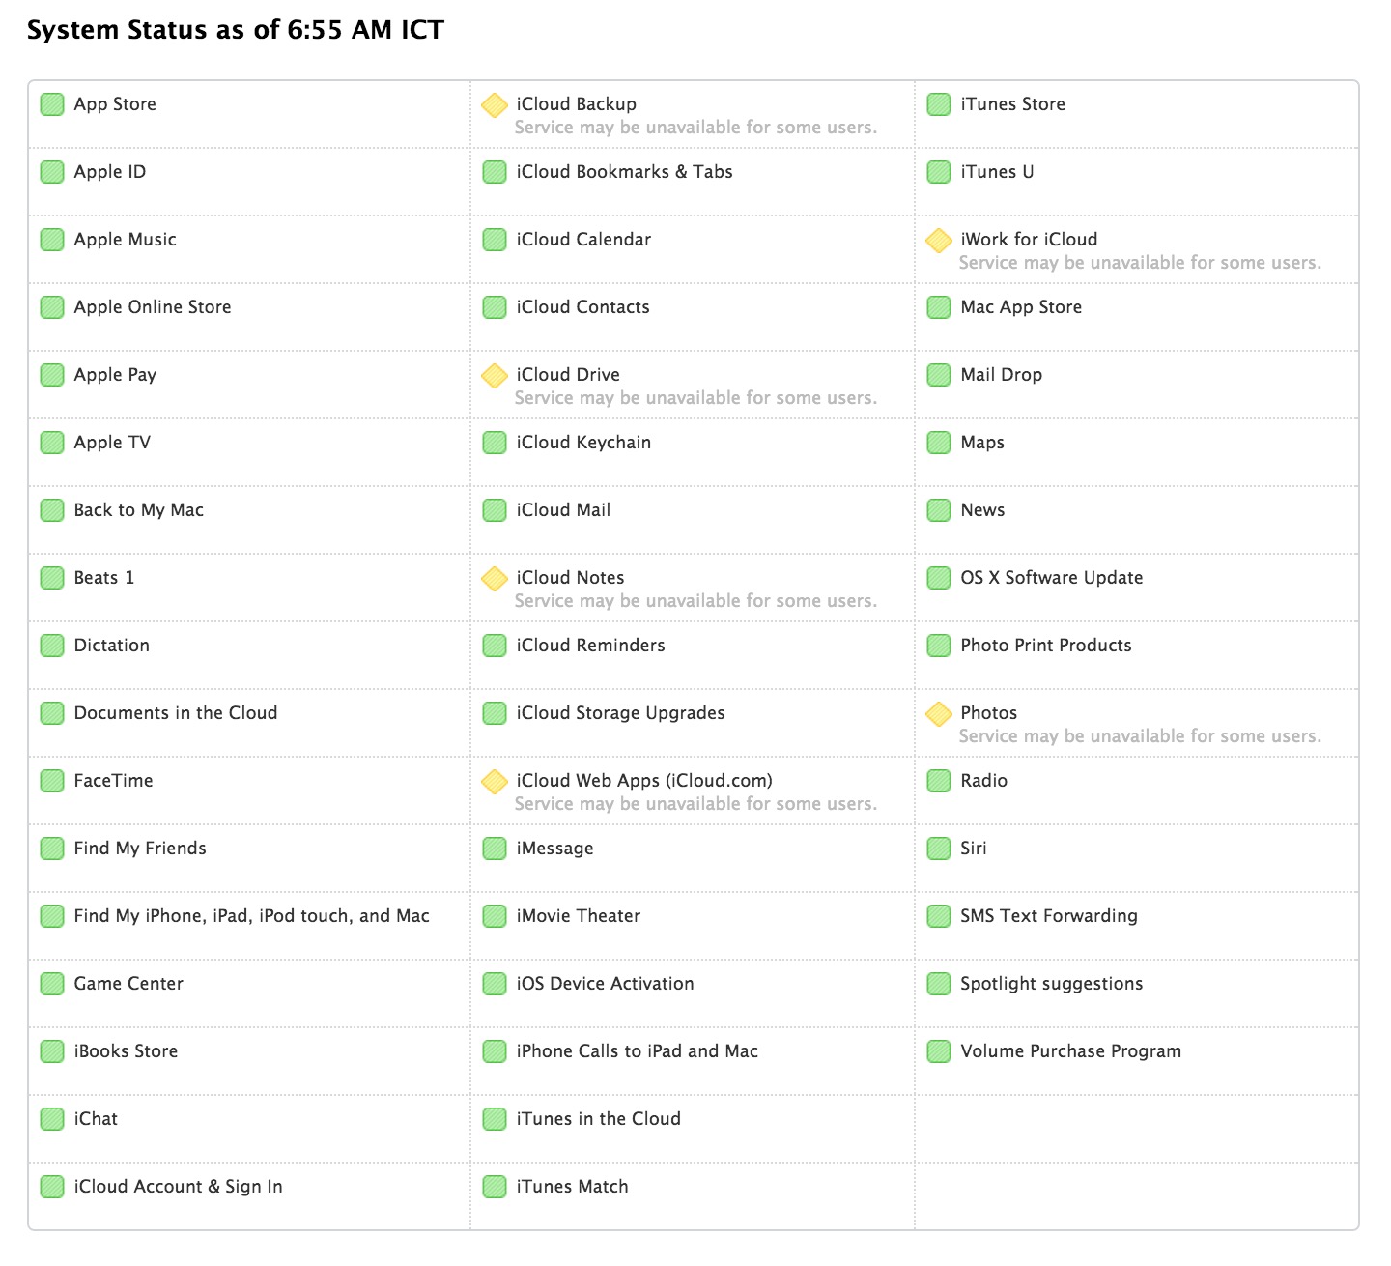Click the green status icon next to Siri
1391x1266 pixels.
pyautogui.click(x=939, y=849)
